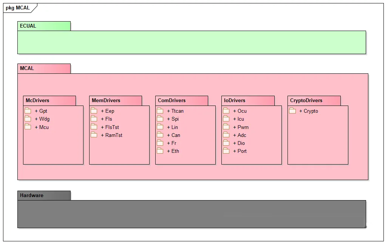Click the + FlsTst package entry
The height and width of the screenshot is (244, 388).
point(110,127)
